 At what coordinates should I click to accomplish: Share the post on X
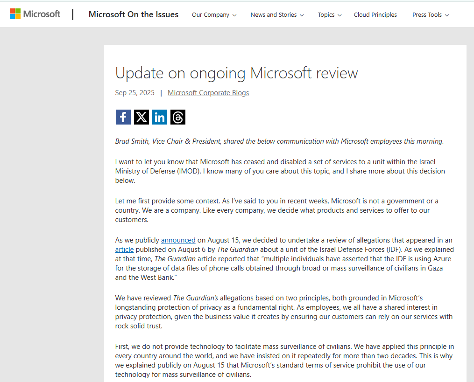pyautogui.click(x=141, y=117)
